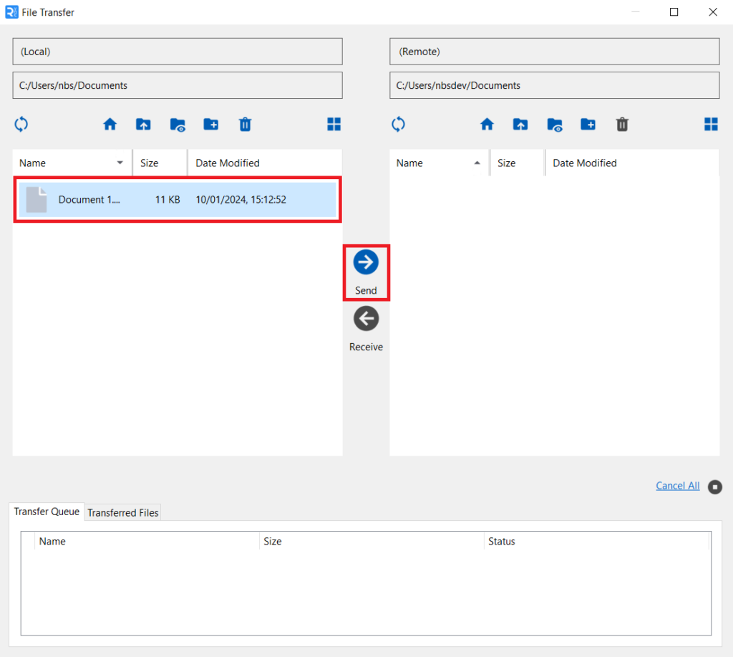Go to home folder in local pane
This screenshot has height=657, width=733.
110,124
